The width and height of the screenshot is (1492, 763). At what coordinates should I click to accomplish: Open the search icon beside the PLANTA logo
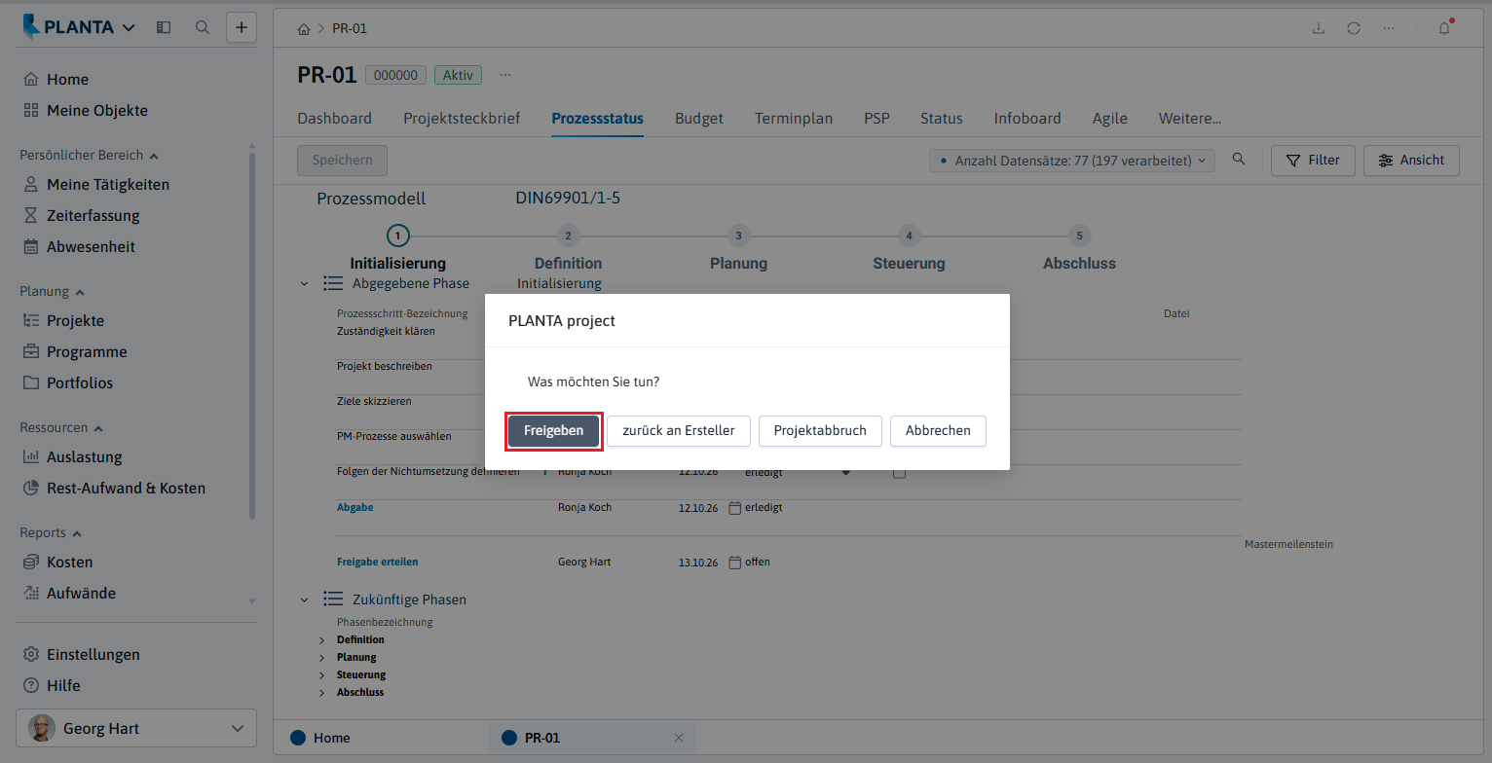coord(203,27)
